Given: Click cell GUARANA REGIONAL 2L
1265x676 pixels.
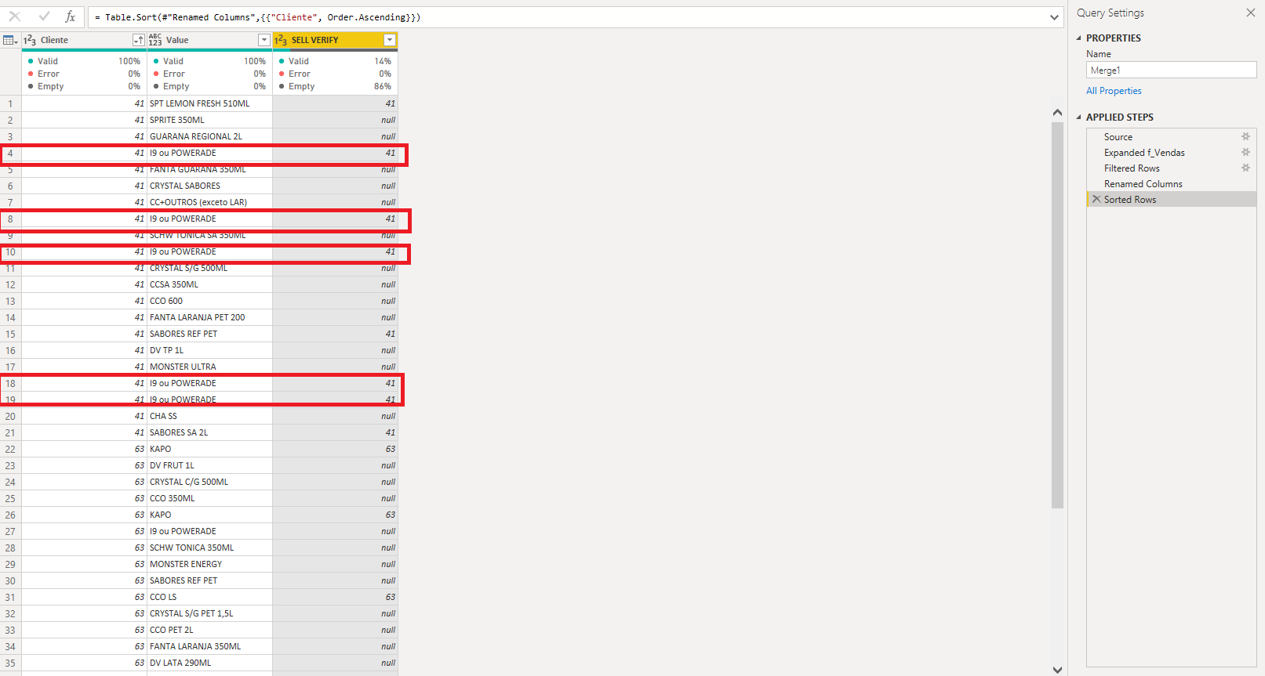Looking at the screenshot, I should (x=209, y=136).
